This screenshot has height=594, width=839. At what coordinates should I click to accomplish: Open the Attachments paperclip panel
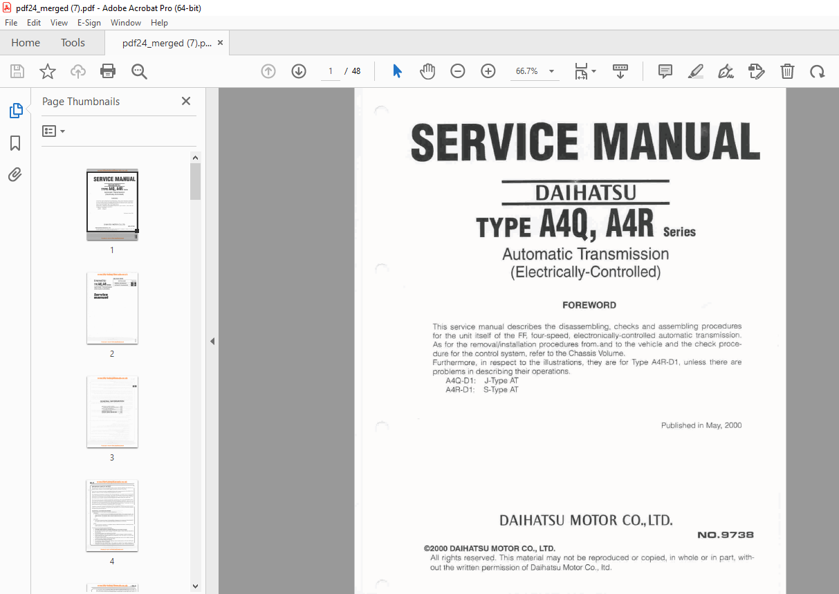(15, 175)
